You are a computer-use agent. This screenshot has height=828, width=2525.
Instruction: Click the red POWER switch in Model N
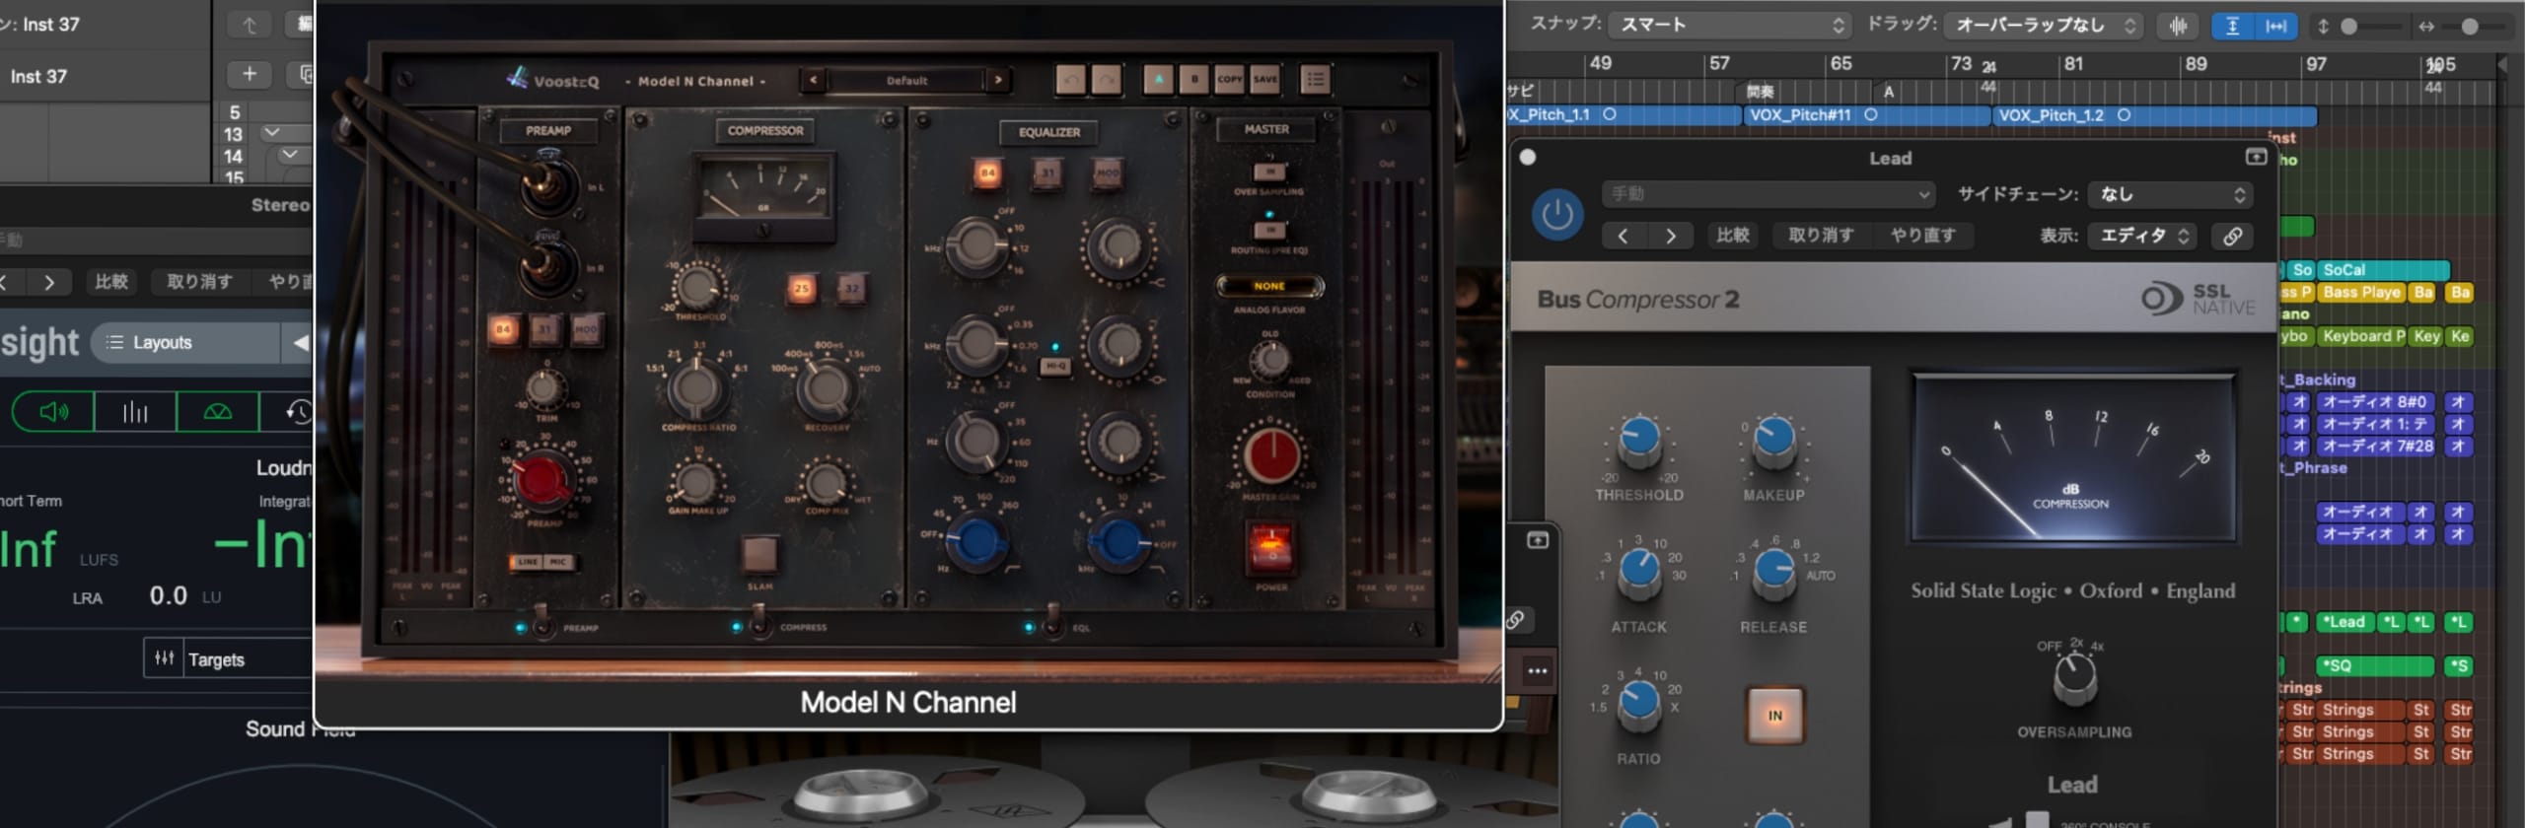1270,549
